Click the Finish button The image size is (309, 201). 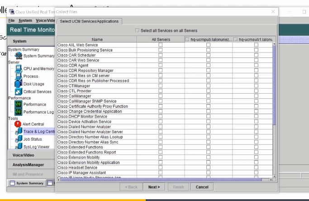point(178,187)
